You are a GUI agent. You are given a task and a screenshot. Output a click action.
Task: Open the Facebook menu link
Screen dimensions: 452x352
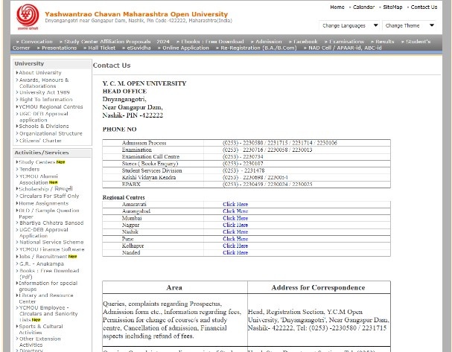(305, 42)
